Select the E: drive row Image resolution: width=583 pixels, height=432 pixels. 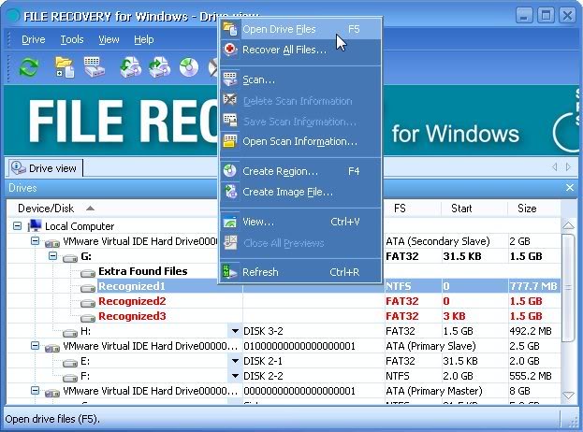(284, 361)
